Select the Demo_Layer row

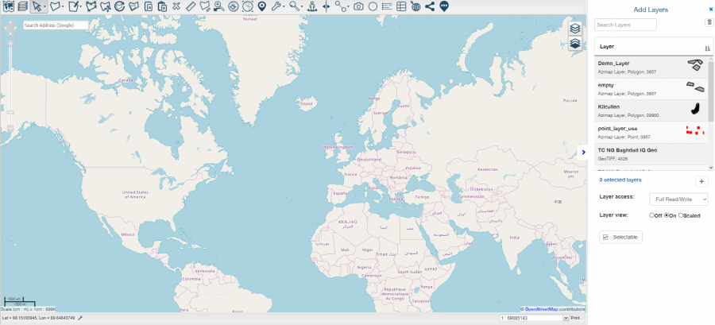point(651,67)
